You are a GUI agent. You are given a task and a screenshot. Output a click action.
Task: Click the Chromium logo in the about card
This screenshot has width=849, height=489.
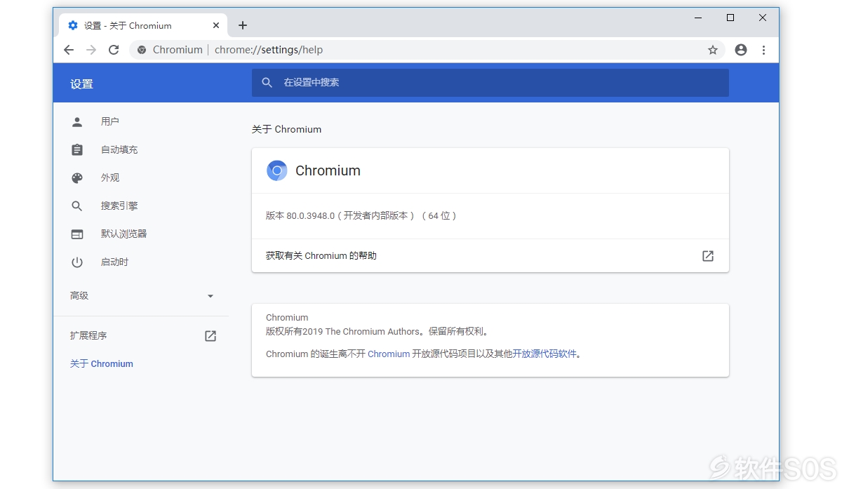[x=277, y=170]
